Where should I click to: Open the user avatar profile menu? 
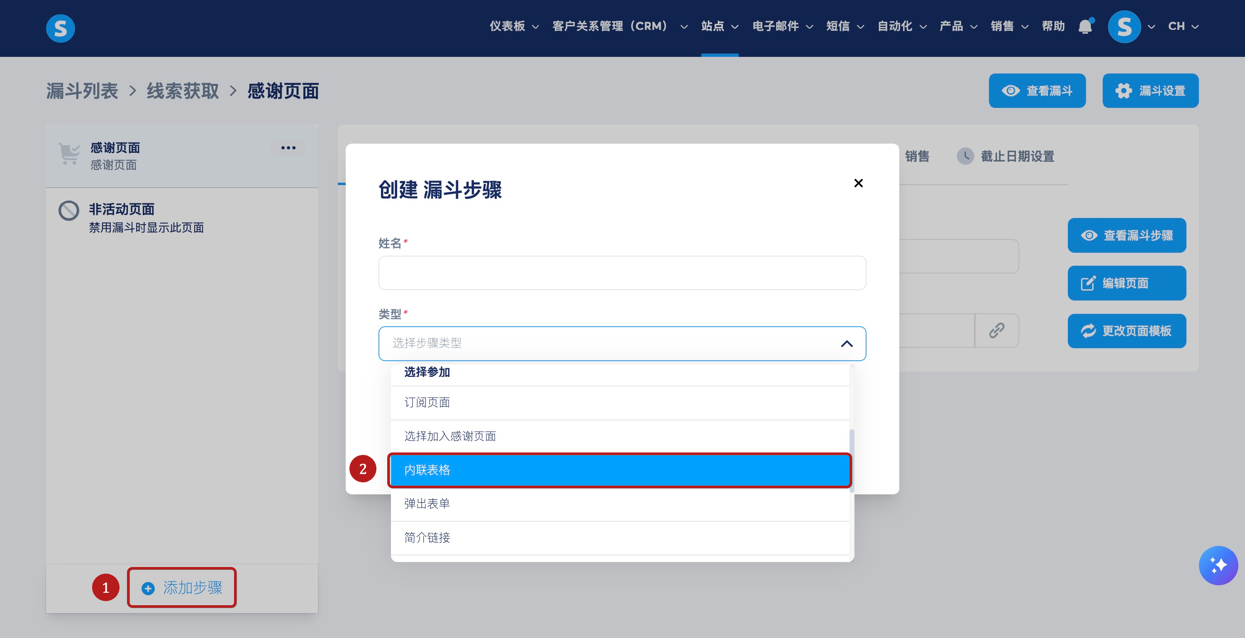1124,27
